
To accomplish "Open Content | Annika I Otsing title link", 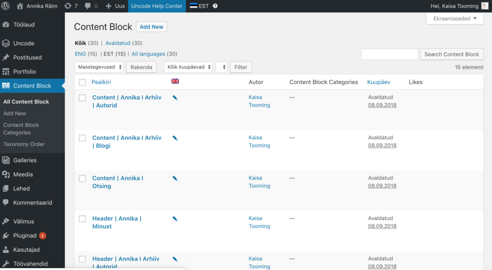I will point(118,182).
